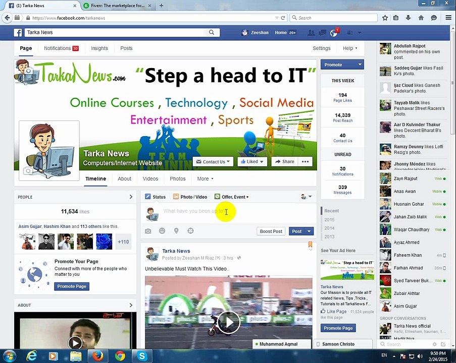Switch to the Insights tab
This screenshot has height=363, width=456.
(x=99, y=48)
